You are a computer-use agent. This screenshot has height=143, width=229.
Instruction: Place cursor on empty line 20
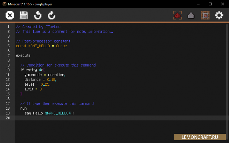(95, 118)
